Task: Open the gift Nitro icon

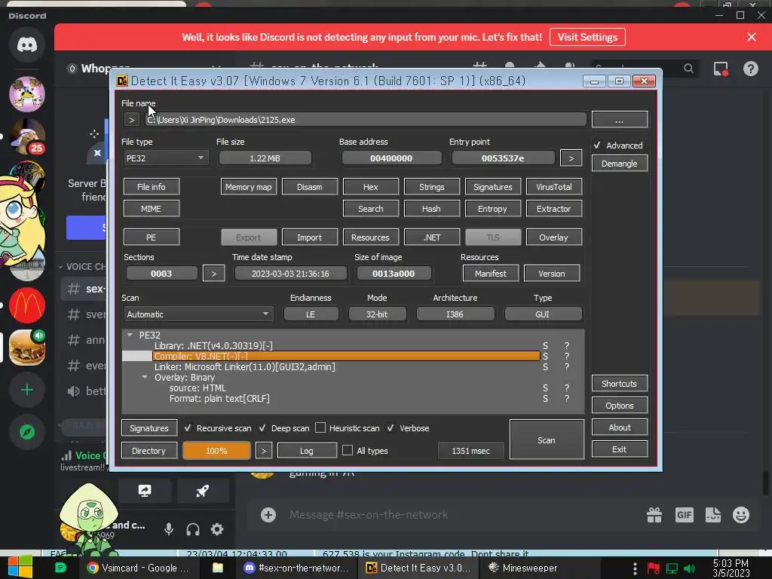Action: [x=654, y=515]
